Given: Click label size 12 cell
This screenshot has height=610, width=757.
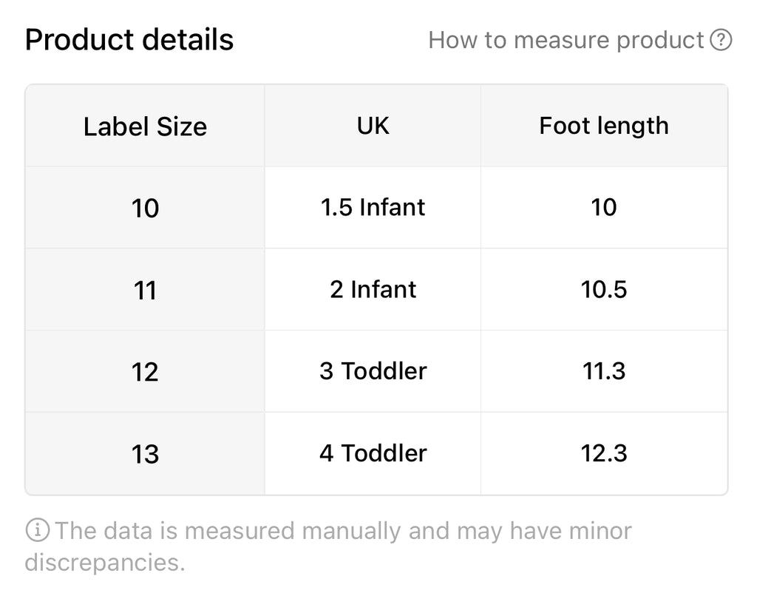Looking at the screenshot, I should pyautogui.click(x=145, y=372).
